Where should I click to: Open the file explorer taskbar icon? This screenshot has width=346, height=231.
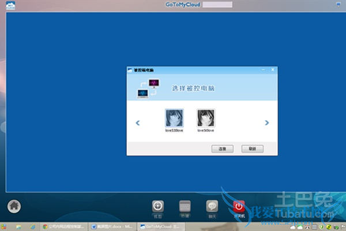point(18,227)
